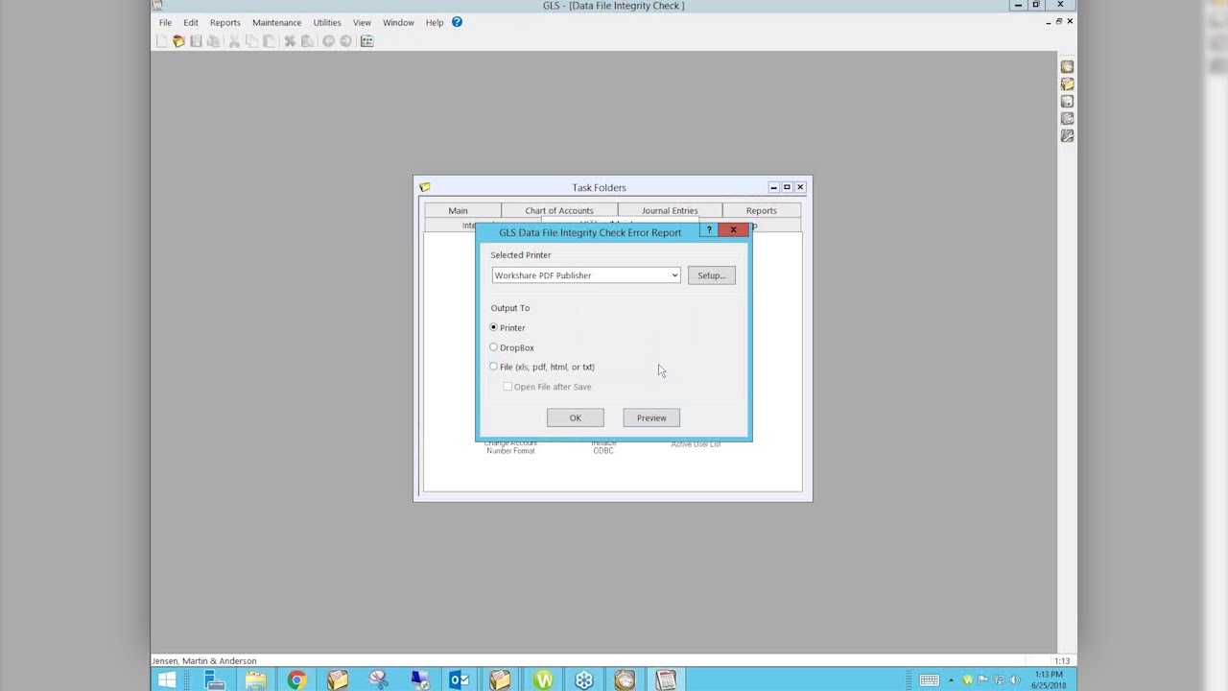This screenshot has height=691, width=1228.
Task: Open Outlook from the taskbar
Action: point(460,680)
